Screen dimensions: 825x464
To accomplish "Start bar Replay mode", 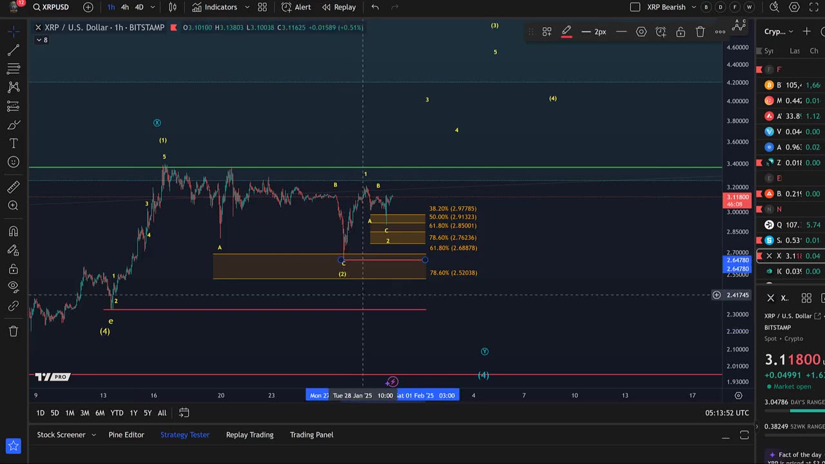I will click(338, 7).
